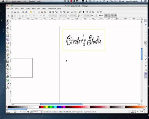Click the Cut scissors icon
This screenshot has height=119, width=149.
[42, 12]
